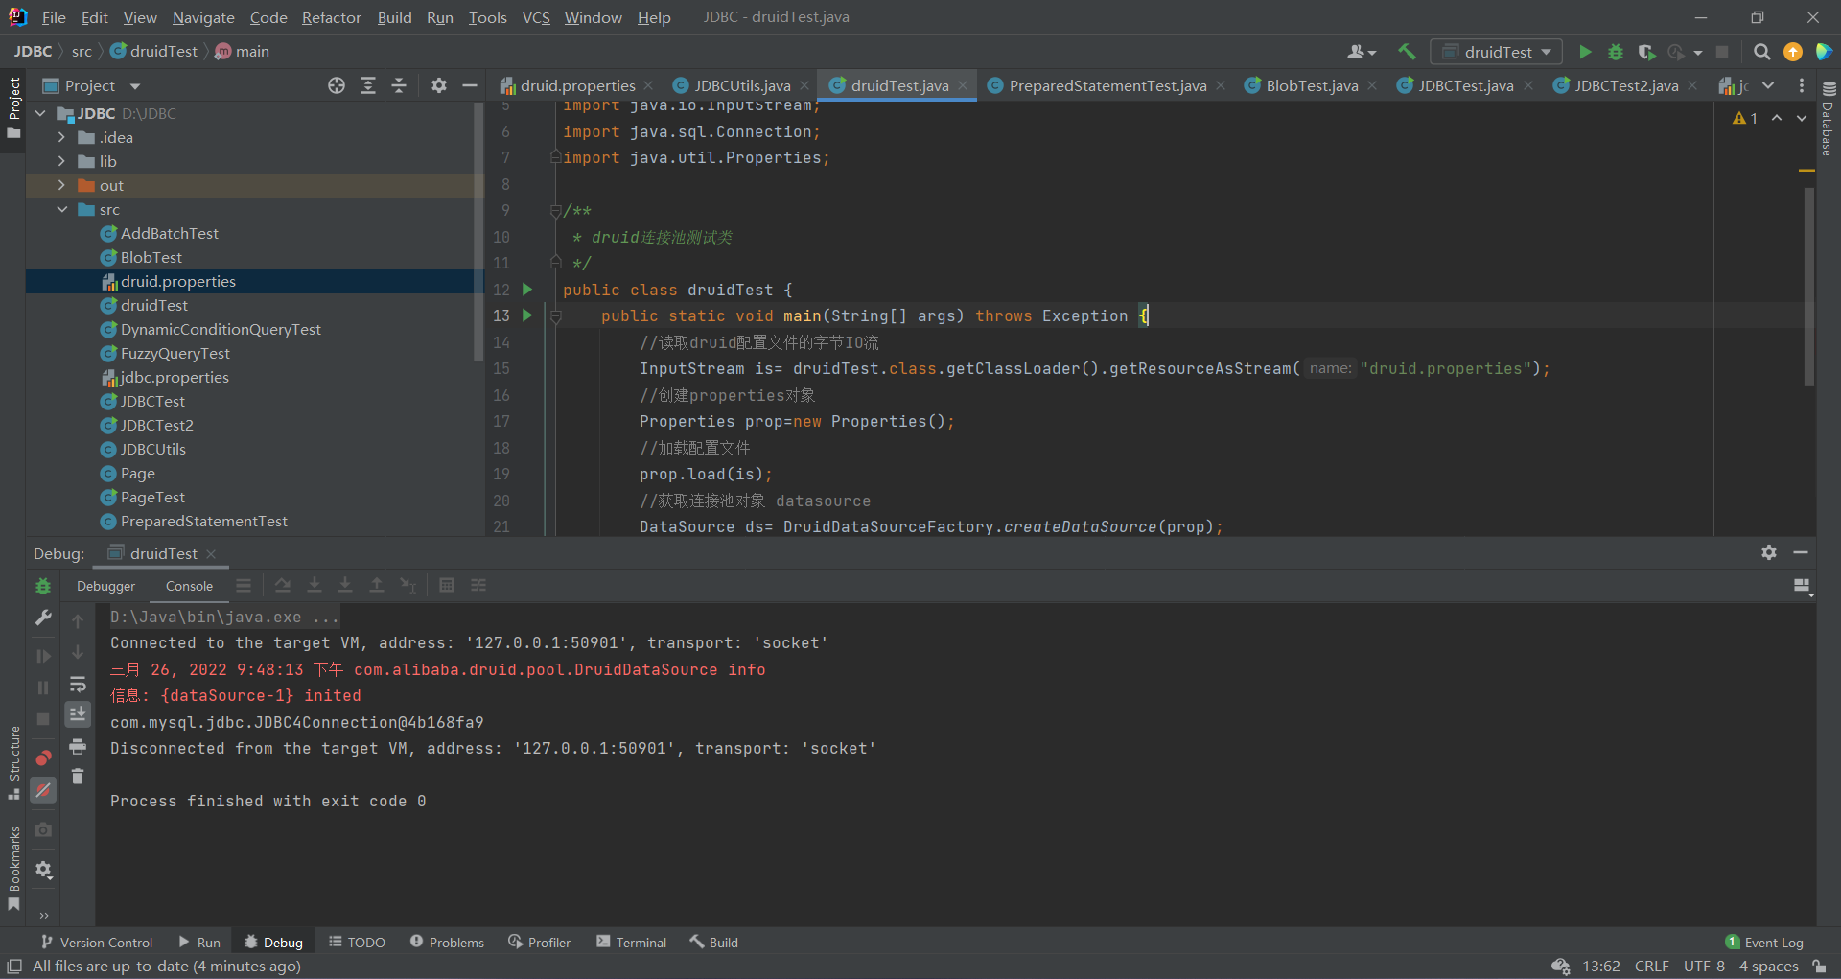Switch to the Debugger tab
1841x979 pixels.
[105, 586]
